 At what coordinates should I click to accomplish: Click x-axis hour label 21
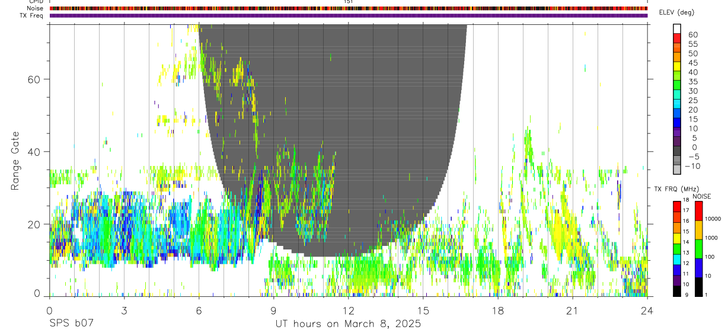tap(572, 310)
